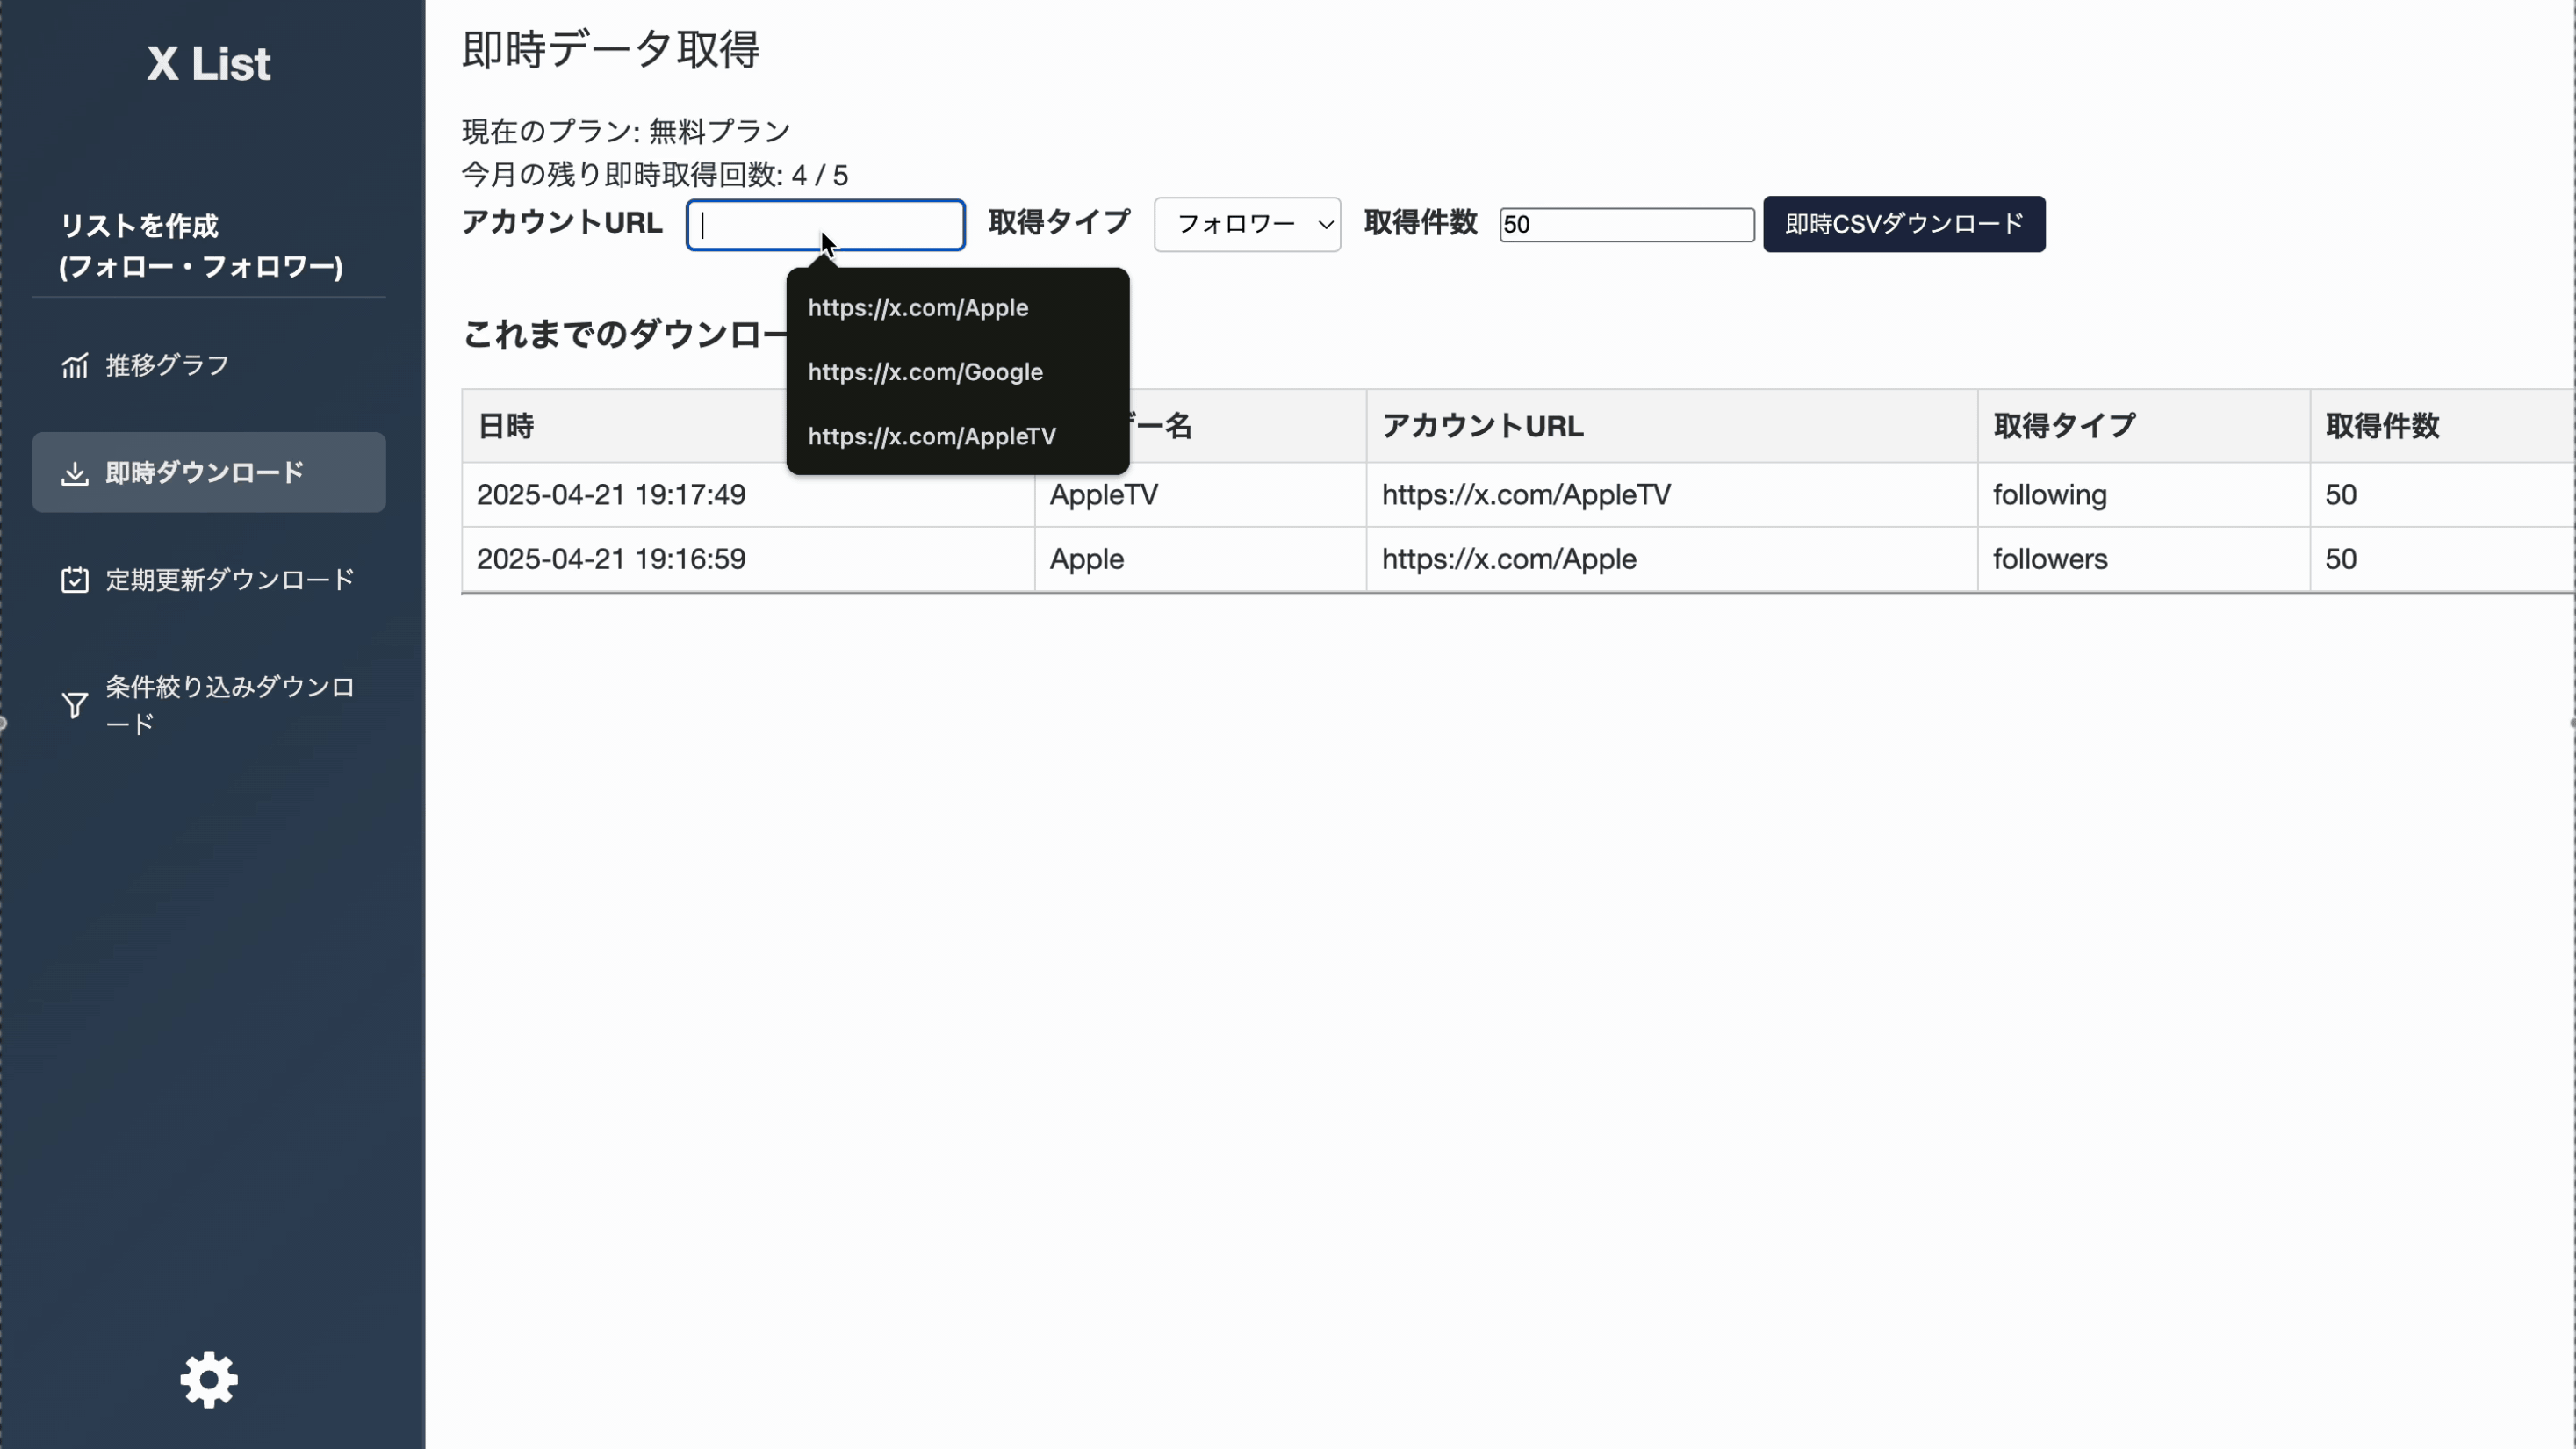Open 条件絞り込みダウンロード in the sidebar
The height and width of the screenshot is (1449, 2576).
click(209, 706)
